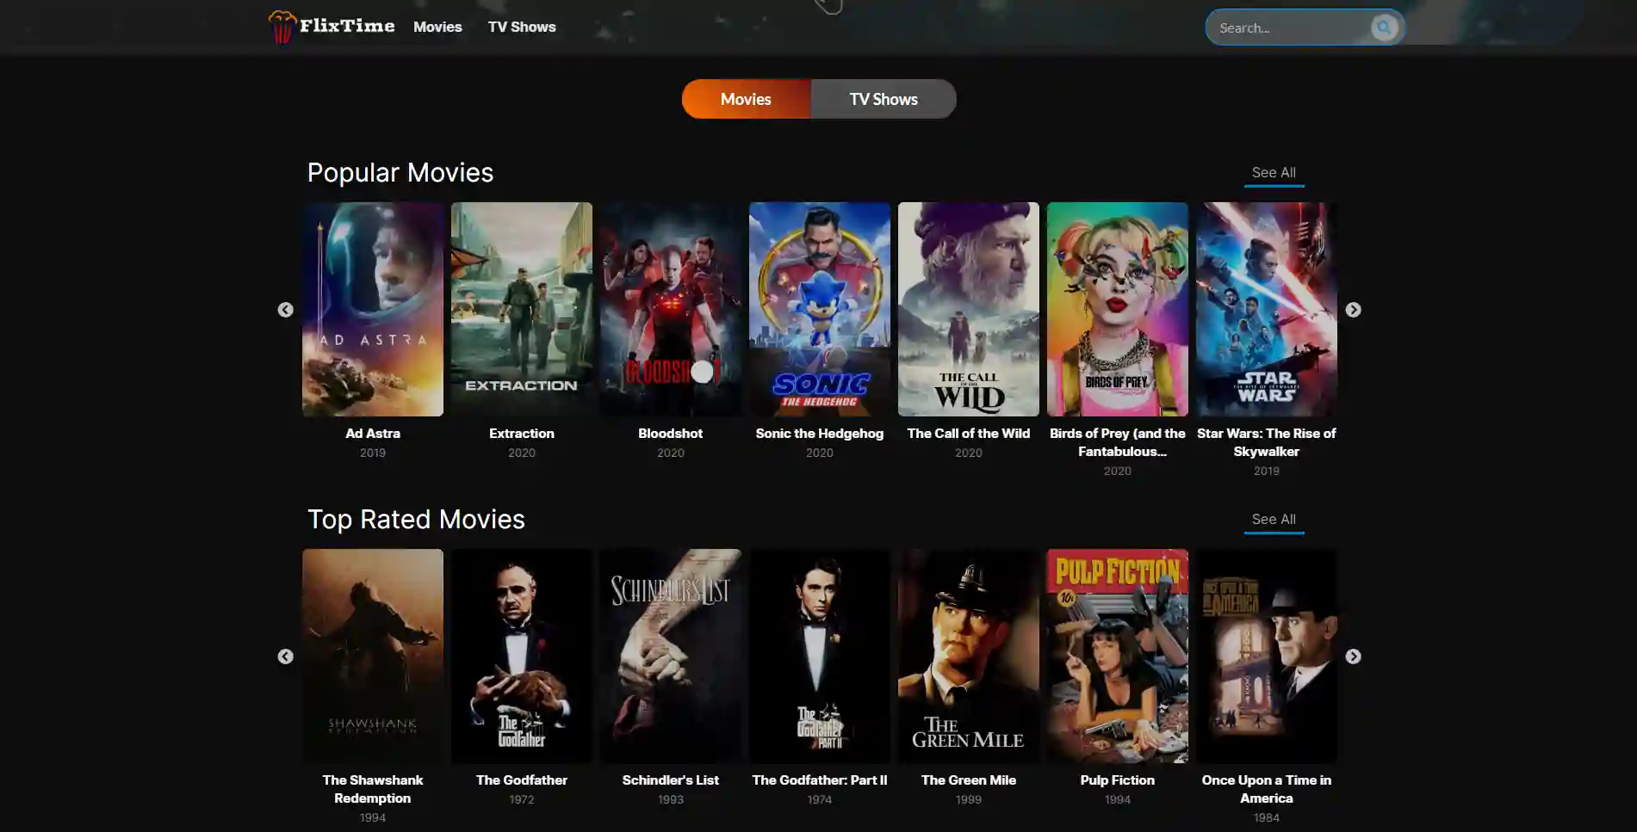
Task: Select the orange Movies toggle tab
Action: click(746, 99)
